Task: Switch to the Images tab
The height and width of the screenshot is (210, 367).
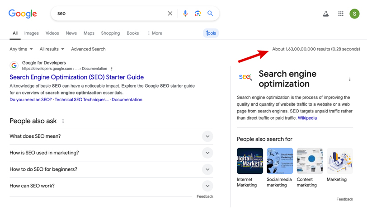Action: pos(31,33)
